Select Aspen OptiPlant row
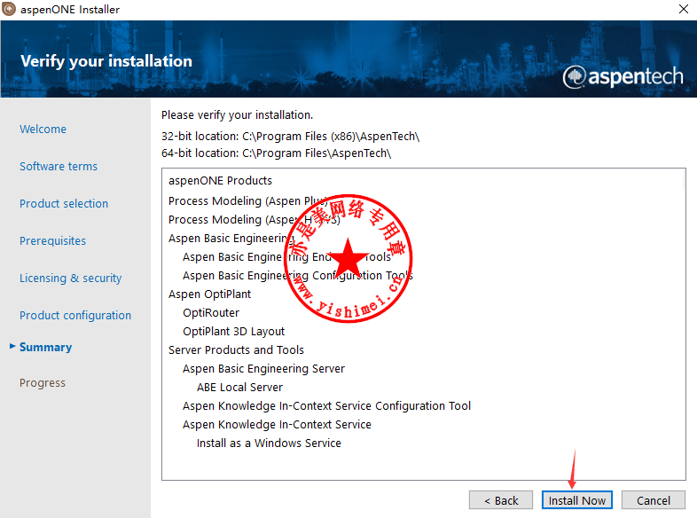Viewport: 697px width, 518px height. (209, 294)
